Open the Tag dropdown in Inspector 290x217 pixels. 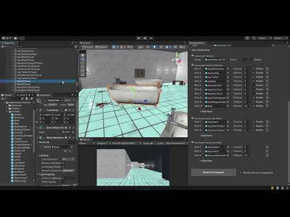pyautogui.click(x=53, y=105)
